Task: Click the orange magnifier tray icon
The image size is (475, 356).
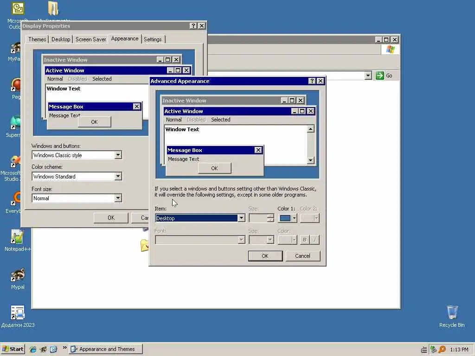Action: 442,350
